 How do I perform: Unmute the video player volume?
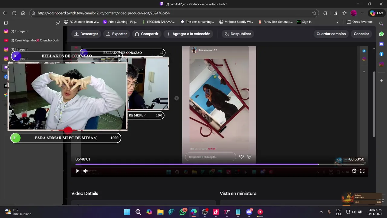point(86,171)
